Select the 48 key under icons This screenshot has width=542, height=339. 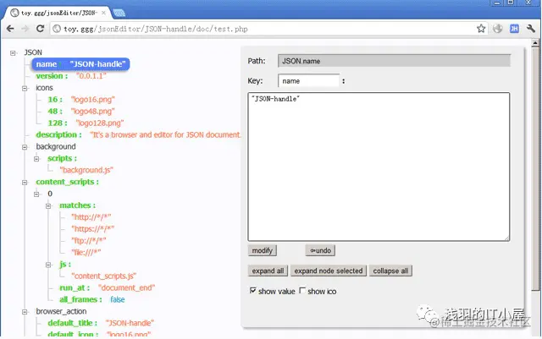(x=55, y=111)
